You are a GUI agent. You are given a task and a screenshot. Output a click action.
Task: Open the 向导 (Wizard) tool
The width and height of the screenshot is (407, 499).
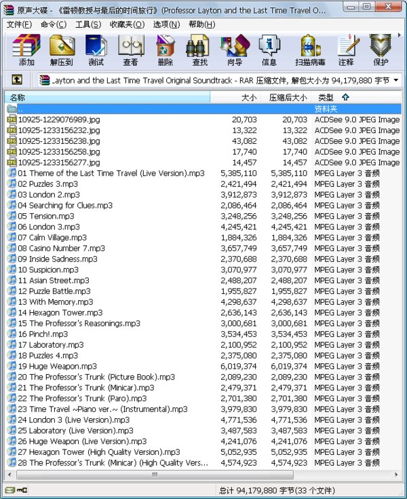pos(235,51)
